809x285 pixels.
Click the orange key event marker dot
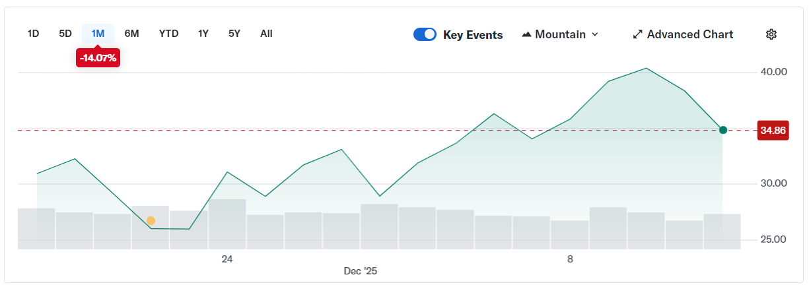tap(151, 220)
